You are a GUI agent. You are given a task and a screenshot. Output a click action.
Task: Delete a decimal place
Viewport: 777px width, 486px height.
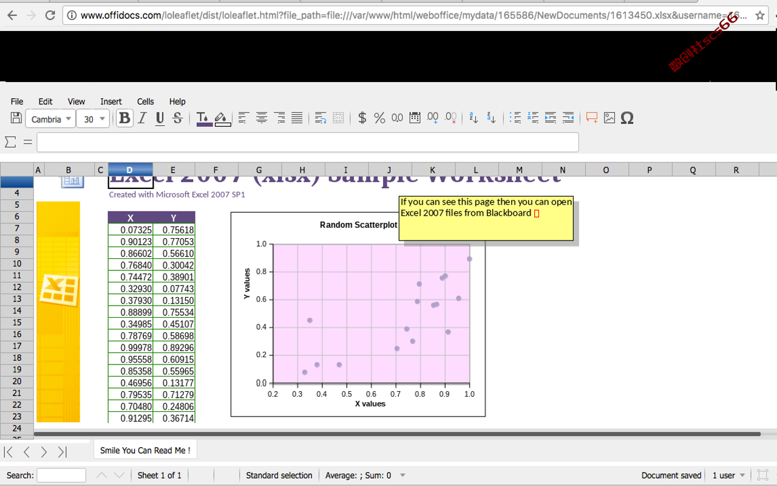pyautogui.click(x=450, y=118)
